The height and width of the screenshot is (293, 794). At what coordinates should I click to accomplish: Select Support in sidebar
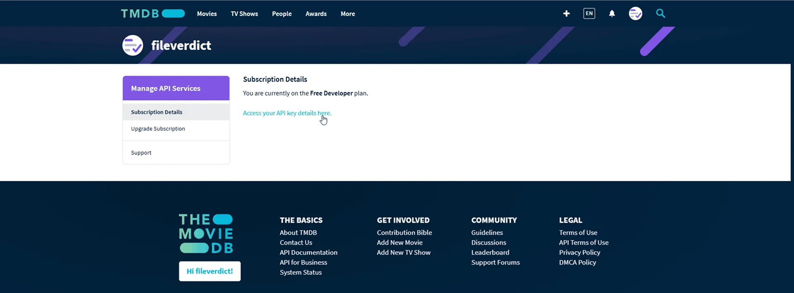click(x=176, y=153)
